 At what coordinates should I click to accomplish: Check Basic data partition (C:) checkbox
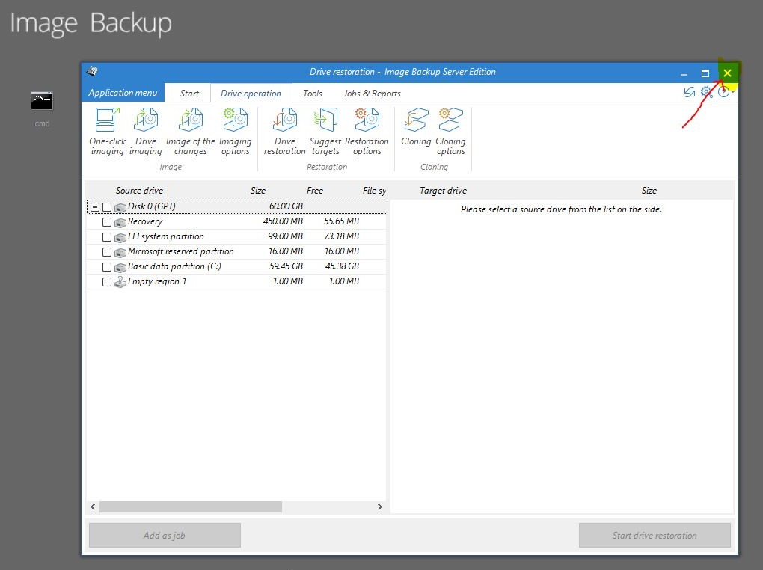coord(107,267)
